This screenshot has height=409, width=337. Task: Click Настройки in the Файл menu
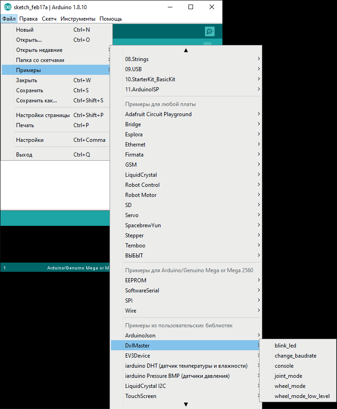(30, 140)
